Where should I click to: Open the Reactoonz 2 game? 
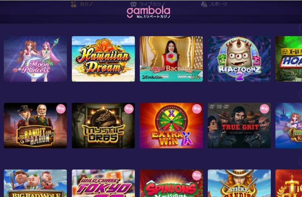(239, 59)
